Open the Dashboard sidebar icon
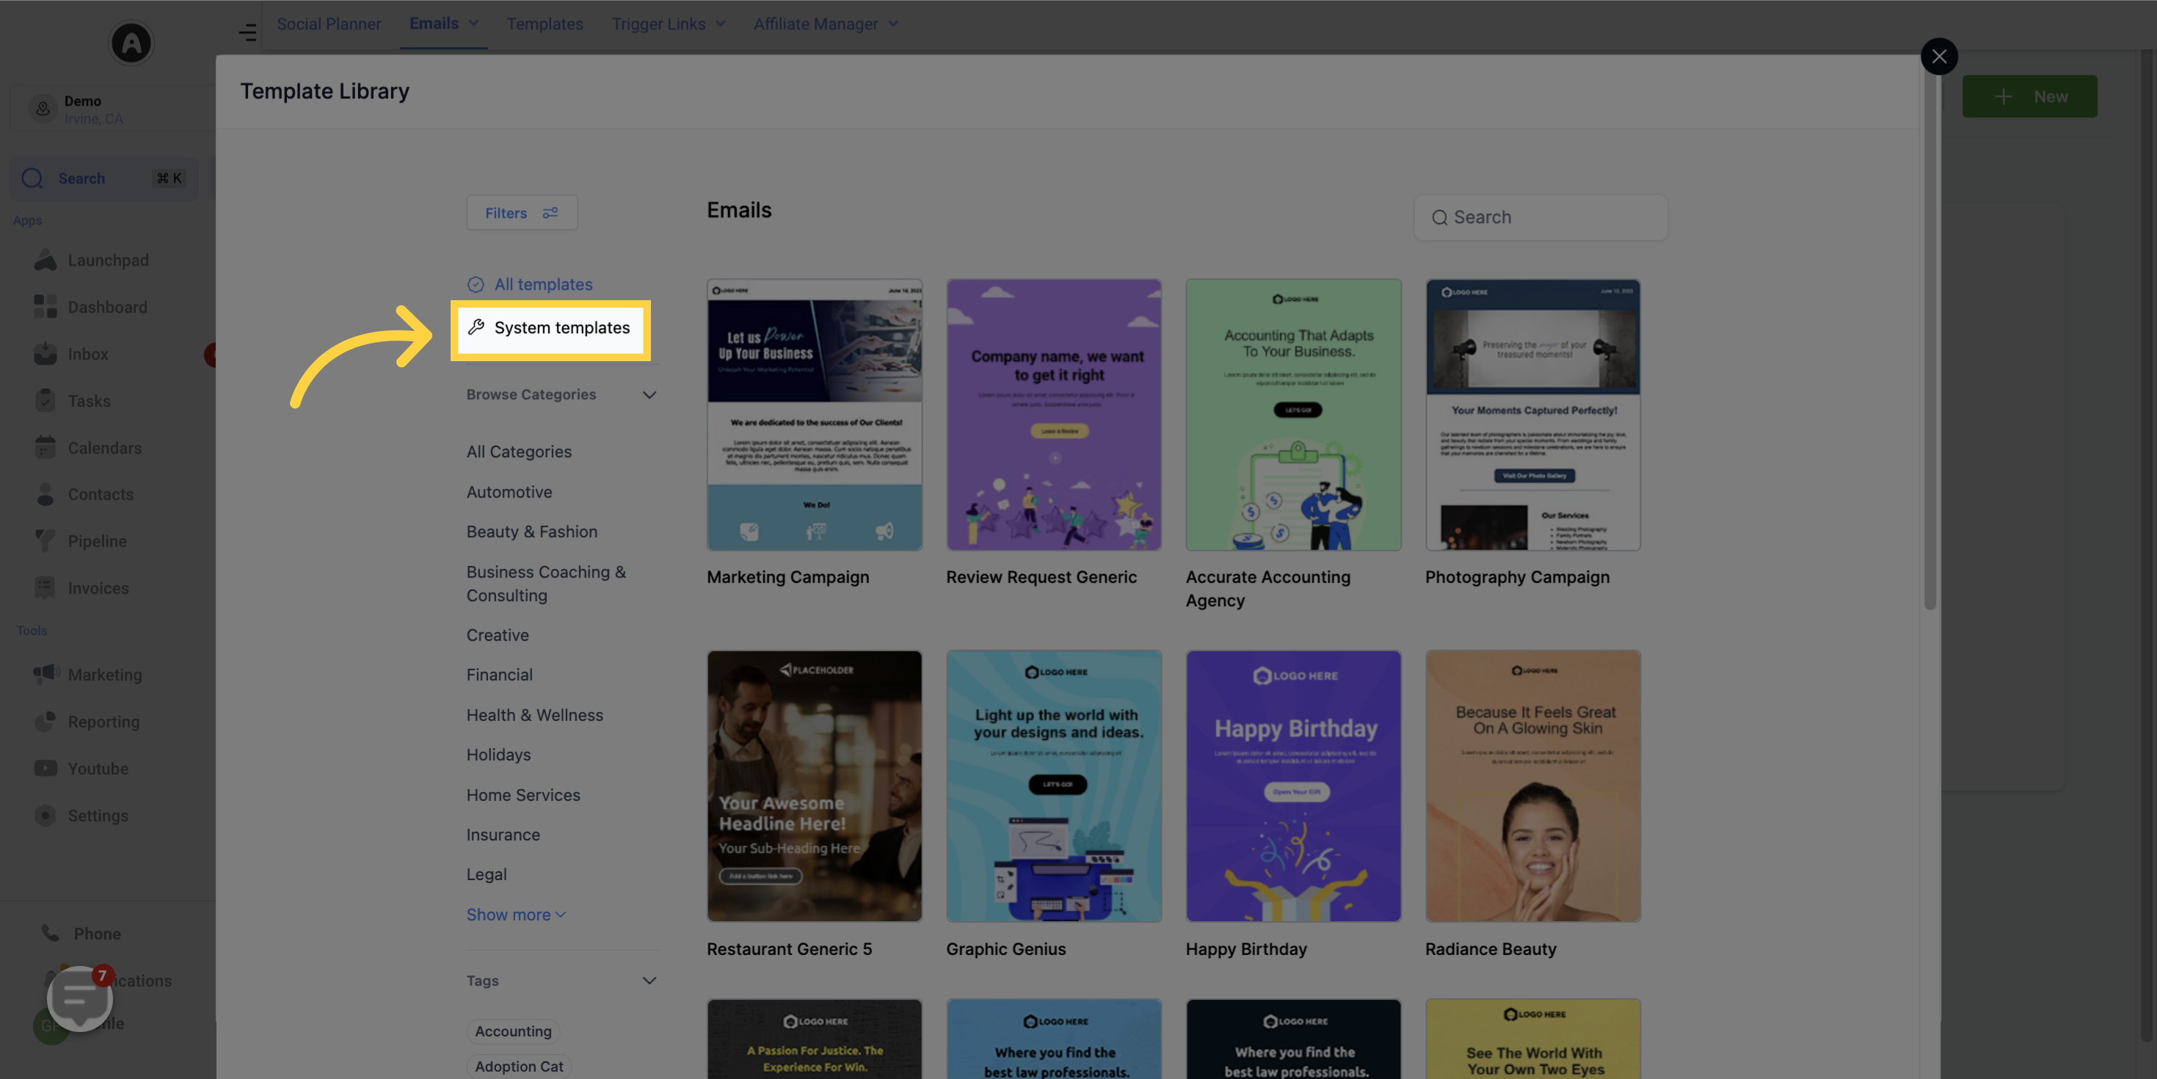Viewport: 2157px width, 1079px height. [46, 308]
